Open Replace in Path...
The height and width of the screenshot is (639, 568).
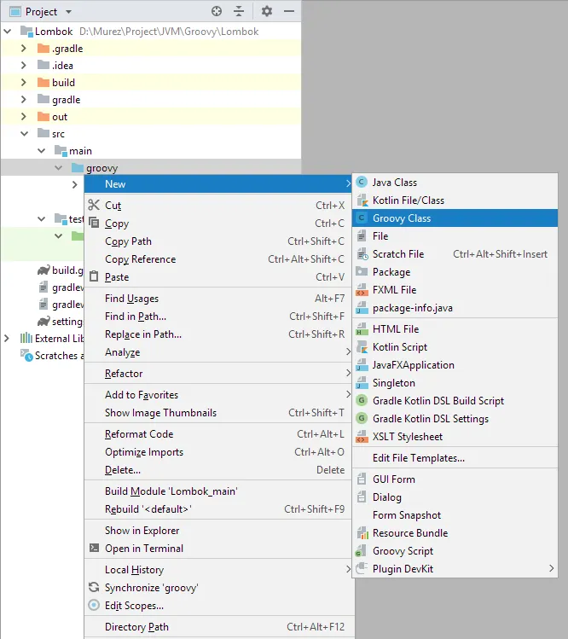pyautogui.click(x=218, y=334)
